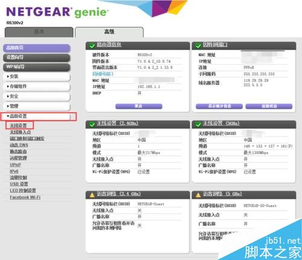302x260 pixels.
Task: Click the PPPoE connection value
Action: tap(249, 68)
